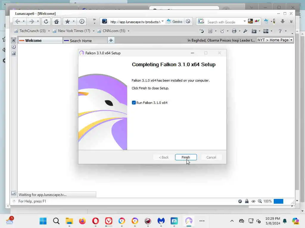Open RSS feed sidebar icon
305x228 pixels.
coord(14,53)
